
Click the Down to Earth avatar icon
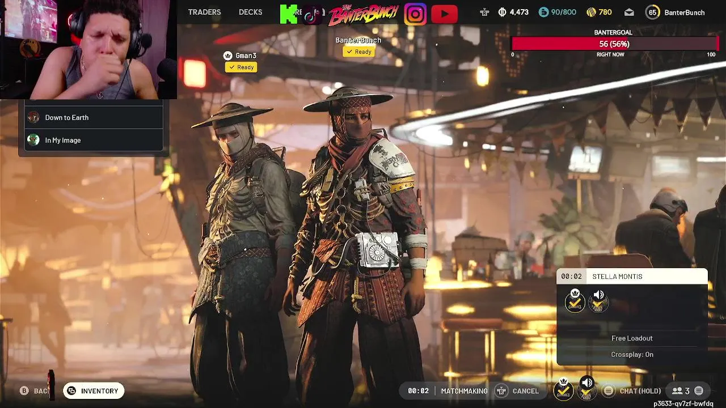tap(33, 117)
